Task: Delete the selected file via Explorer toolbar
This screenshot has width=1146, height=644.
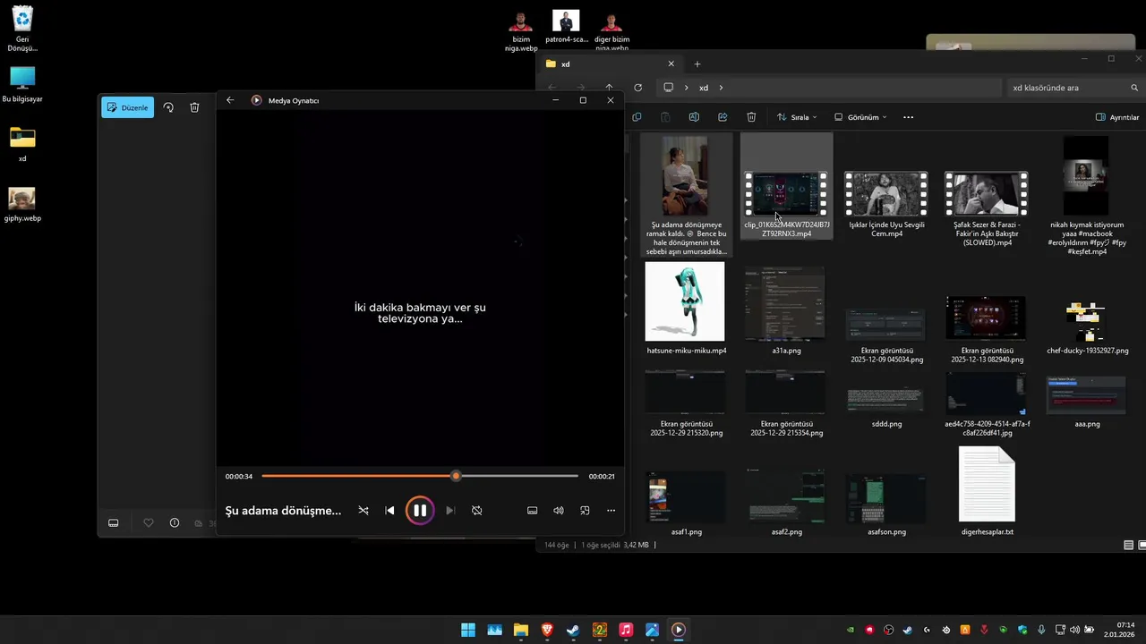Action: pos(751,117)
